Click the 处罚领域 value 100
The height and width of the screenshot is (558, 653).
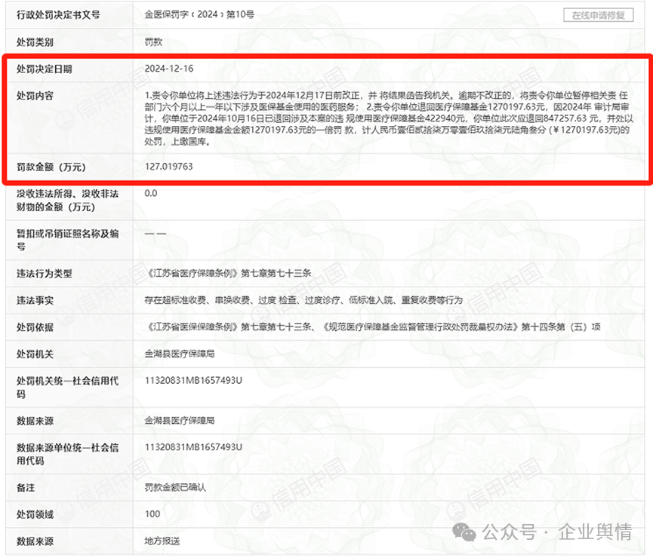(152, 514)
